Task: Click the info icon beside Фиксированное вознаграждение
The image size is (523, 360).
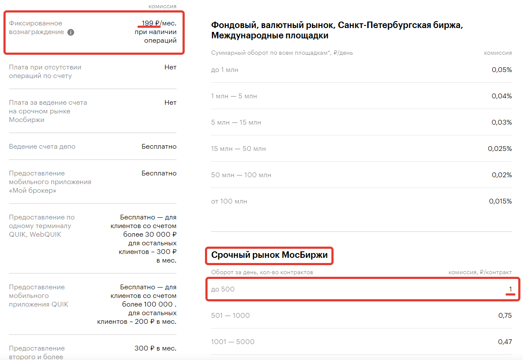Action: coord(71,32)
